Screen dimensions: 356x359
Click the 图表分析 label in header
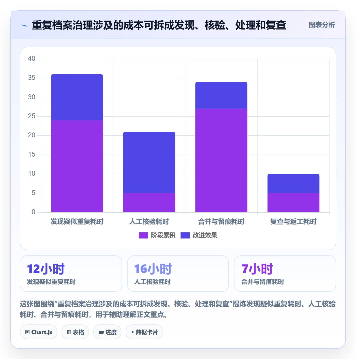(x=322, y=25)
